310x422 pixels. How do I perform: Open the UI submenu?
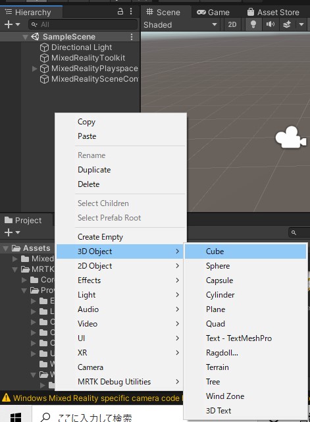click(120, 338)
